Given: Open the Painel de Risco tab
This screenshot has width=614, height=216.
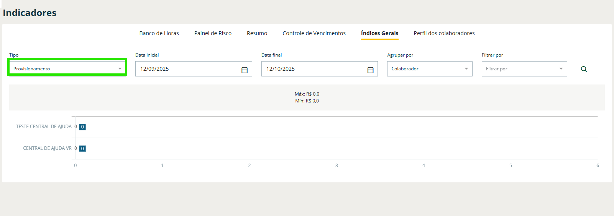Looking at the screenshot, I should (x=213, y=33).
